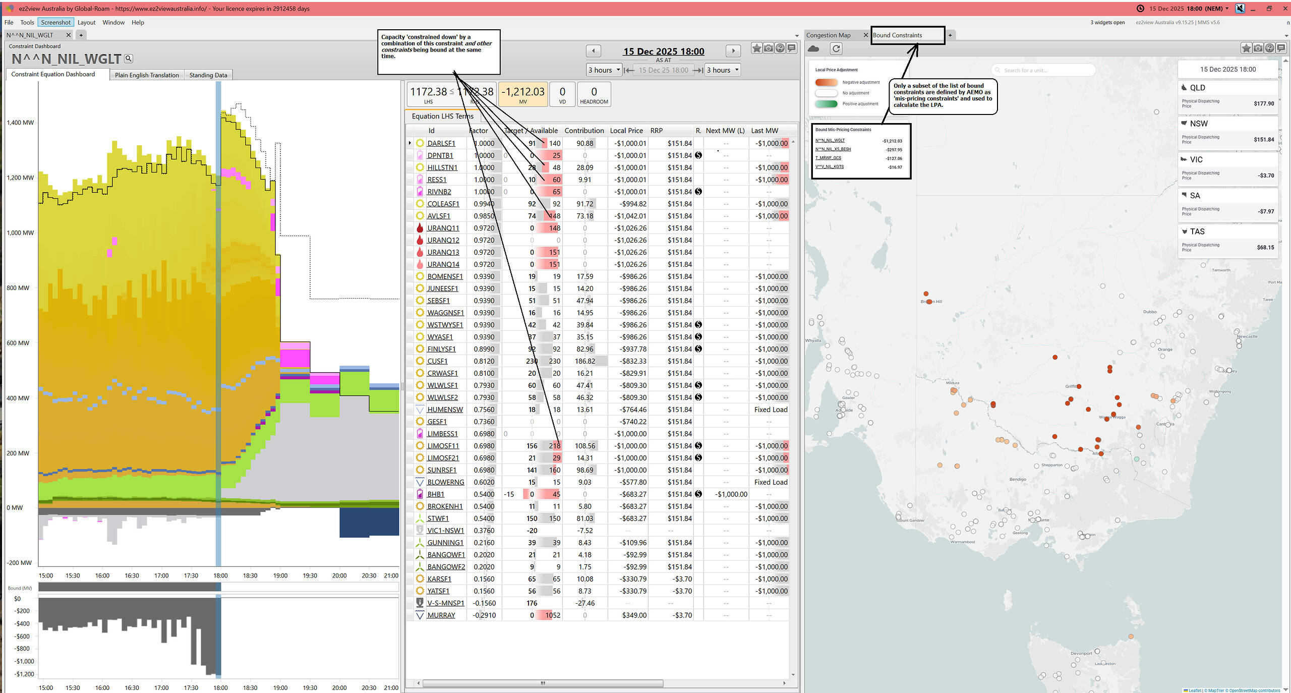Image resolution: width=1291 pixels, height=693 pixels.
Task: Step forward one interval with right arrow
Action: (733, 51)
